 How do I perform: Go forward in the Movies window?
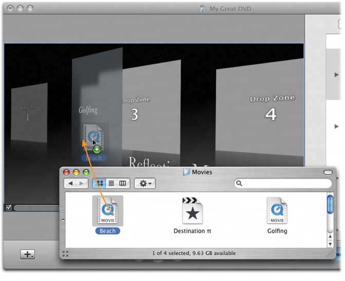82,184
